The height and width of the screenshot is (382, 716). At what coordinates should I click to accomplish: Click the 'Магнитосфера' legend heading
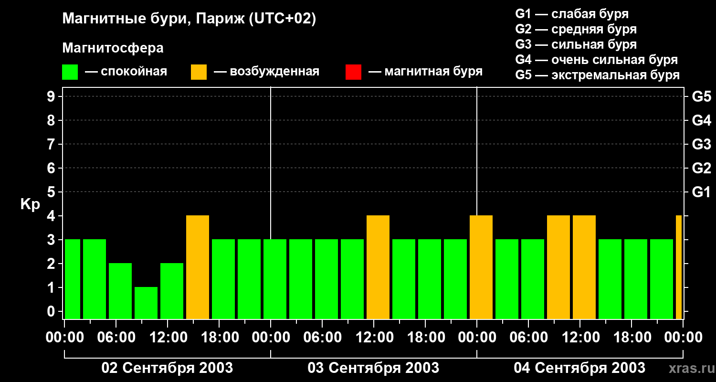pos(113,48)
